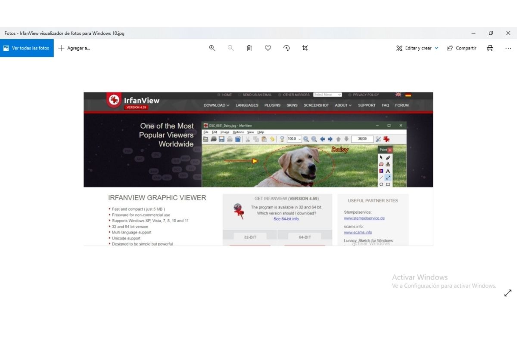Click the Agregar a... button
Screen dimensions: 517x344
click(x=74, y=48)
